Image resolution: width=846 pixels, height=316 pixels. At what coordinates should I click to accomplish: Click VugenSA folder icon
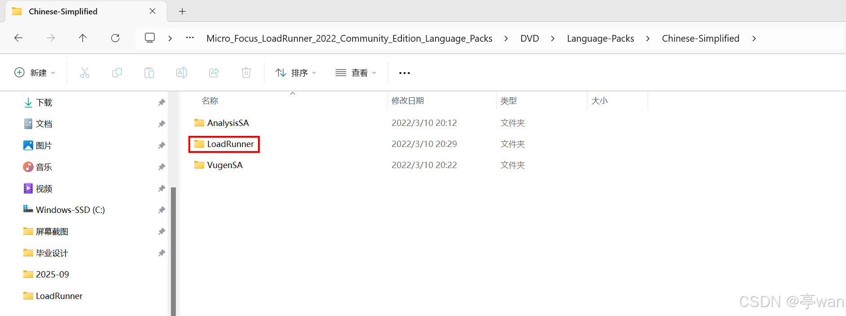pyautogui.click(x=199, y=164)
